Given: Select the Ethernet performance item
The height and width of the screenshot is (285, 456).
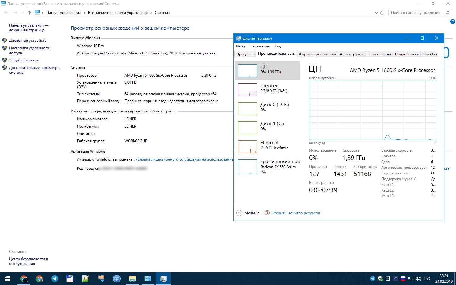Looking at the screenshot, I should point(267,147).
